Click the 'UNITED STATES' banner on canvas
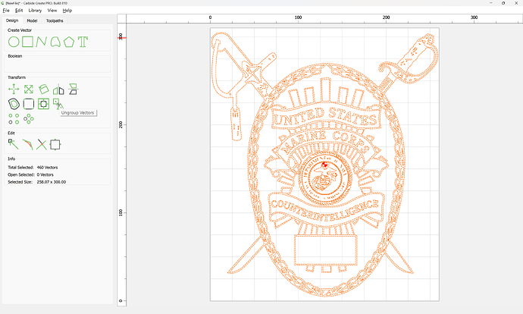The image size is (523, 314). click(325, 117)
